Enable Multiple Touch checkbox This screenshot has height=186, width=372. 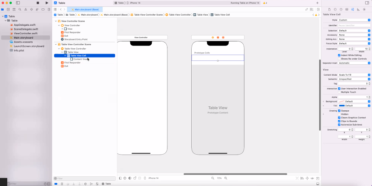tap(339, 92)
